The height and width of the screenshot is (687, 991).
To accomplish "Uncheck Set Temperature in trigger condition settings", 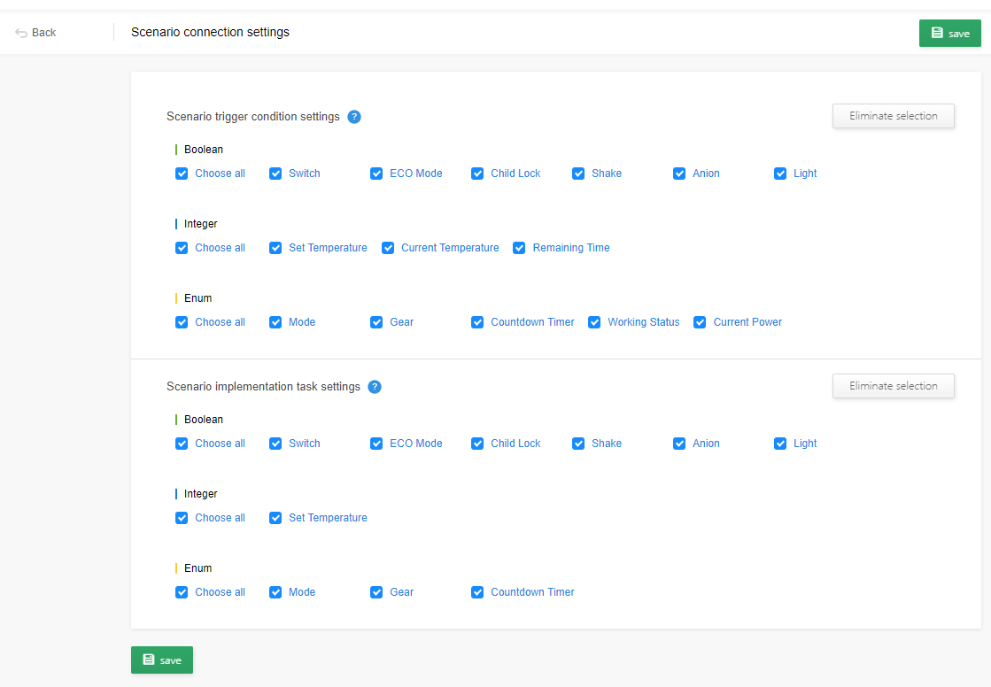I will [275, 248].
